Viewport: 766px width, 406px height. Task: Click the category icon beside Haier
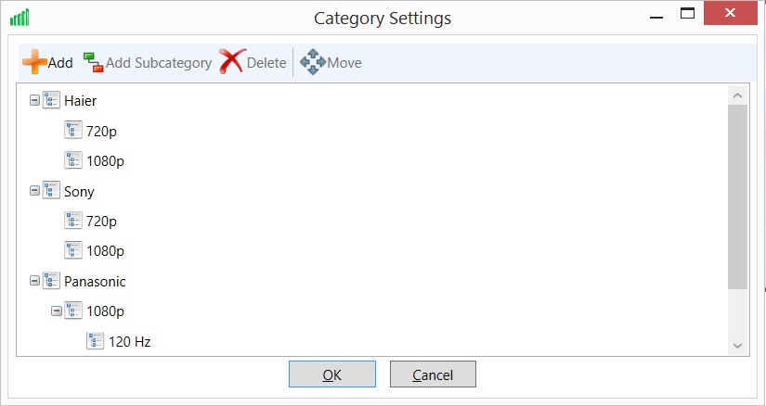pyautogui.click(x=51, y=100)
